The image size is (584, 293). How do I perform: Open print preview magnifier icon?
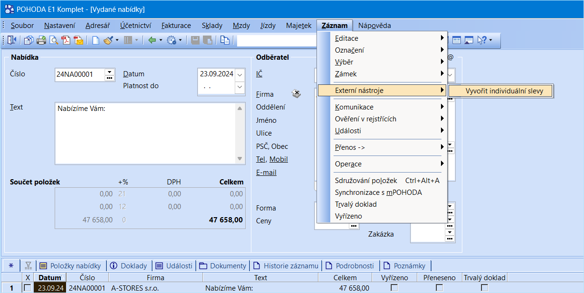tap(54, 41)
